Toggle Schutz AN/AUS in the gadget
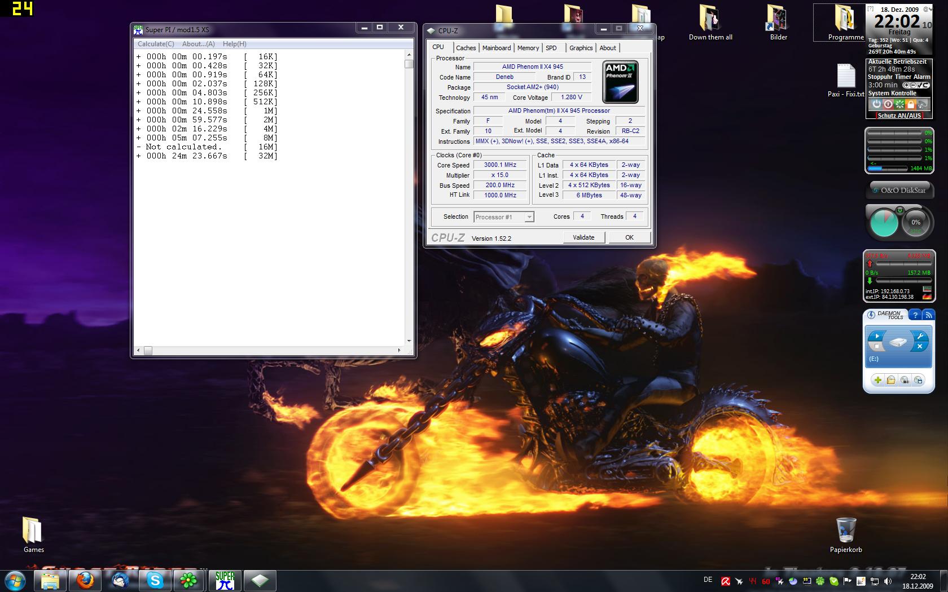 pyautogui.click(x=899, y=116)
